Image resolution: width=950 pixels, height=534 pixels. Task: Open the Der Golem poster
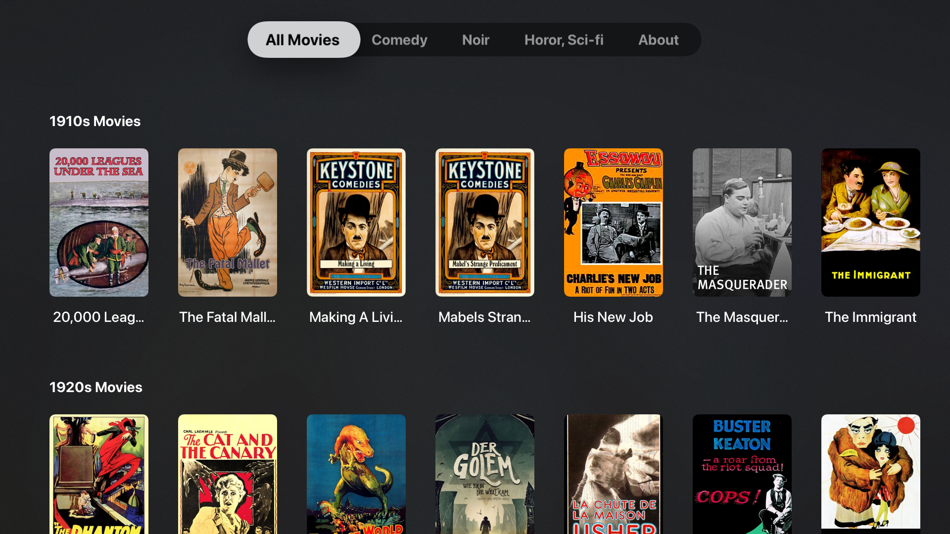coord(485,474)
